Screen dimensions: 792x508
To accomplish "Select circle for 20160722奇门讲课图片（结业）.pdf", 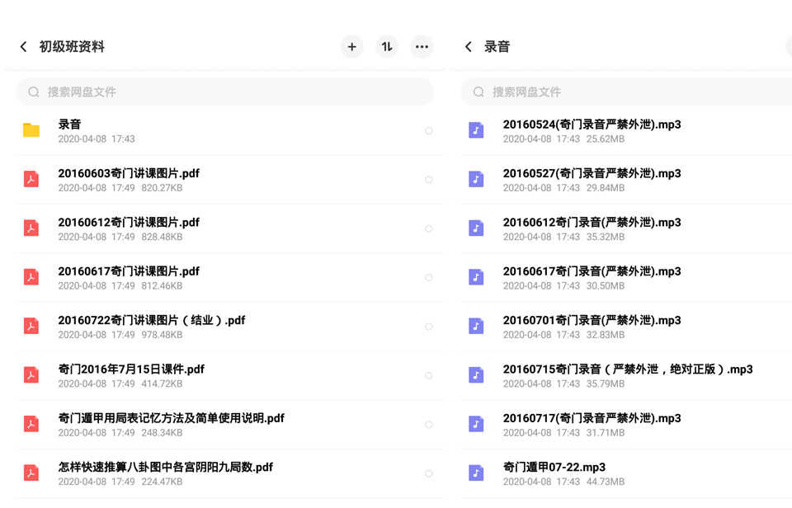I will coord(429,327).
